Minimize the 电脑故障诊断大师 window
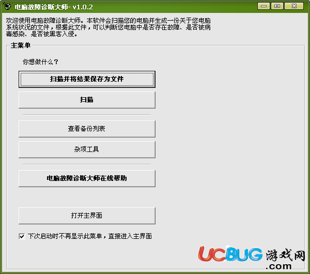This screenshot has height=274, width=310. tap(263, 6)
